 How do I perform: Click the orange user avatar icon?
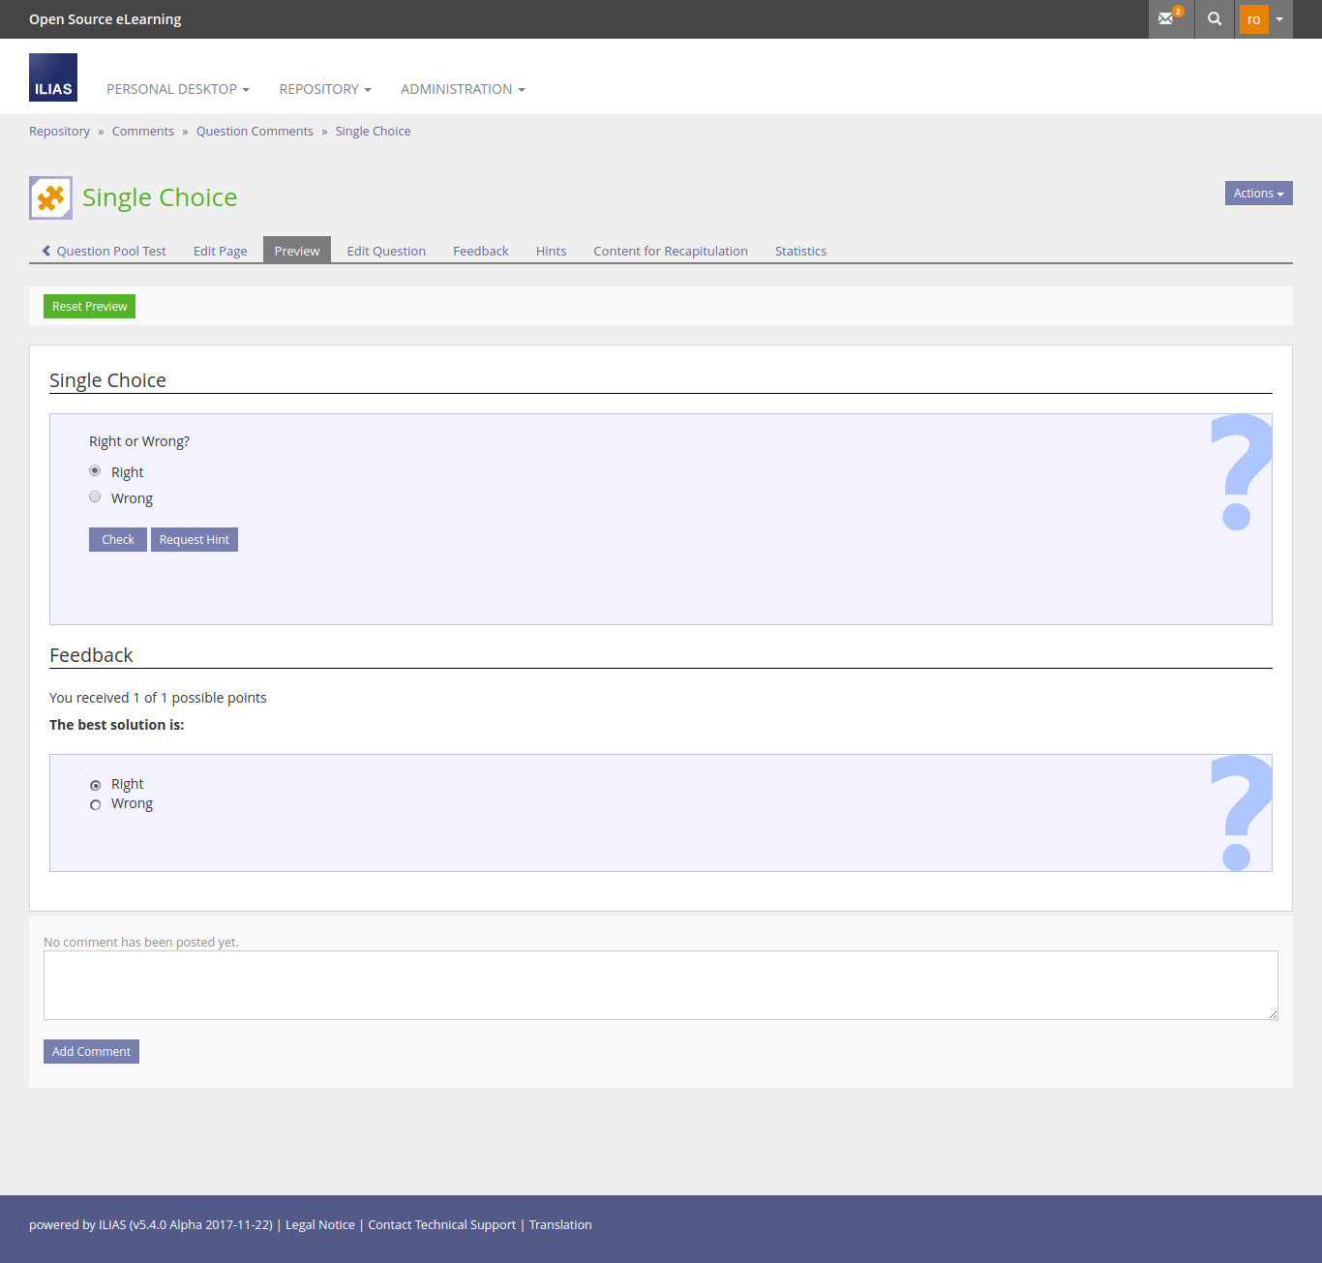(x=1253, y=19)
